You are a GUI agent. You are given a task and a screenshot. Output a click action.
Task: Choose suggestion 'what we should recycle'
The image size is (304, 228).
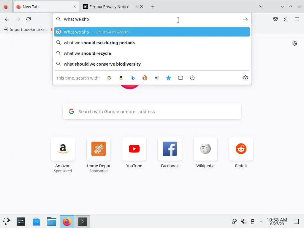[x=152, y=53]
